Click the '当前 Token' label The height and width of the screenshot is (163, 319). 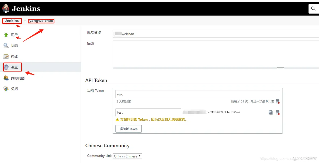coord(95,90)
